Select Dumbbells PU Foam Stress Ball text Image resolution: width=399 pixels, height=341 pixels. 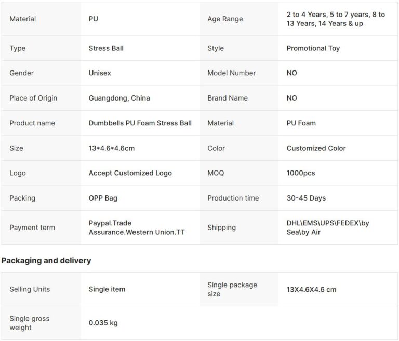point(140,123)
